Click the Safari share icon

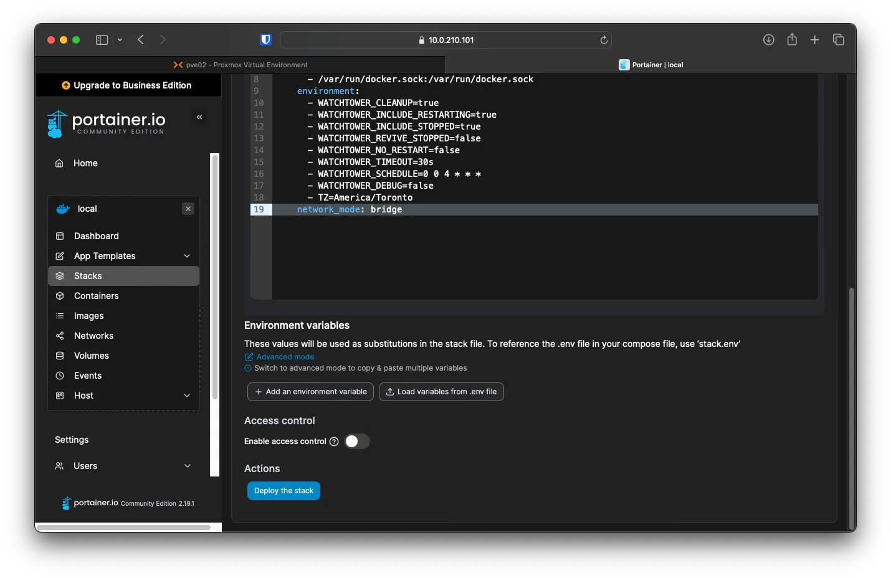792,39
